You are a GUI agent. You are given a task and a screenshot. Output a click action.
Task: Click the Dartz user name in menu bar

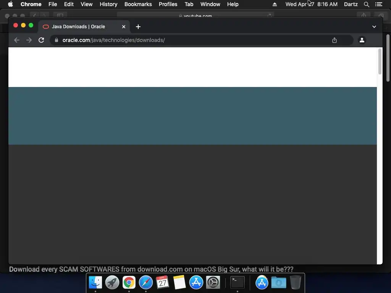click(351, 4)
